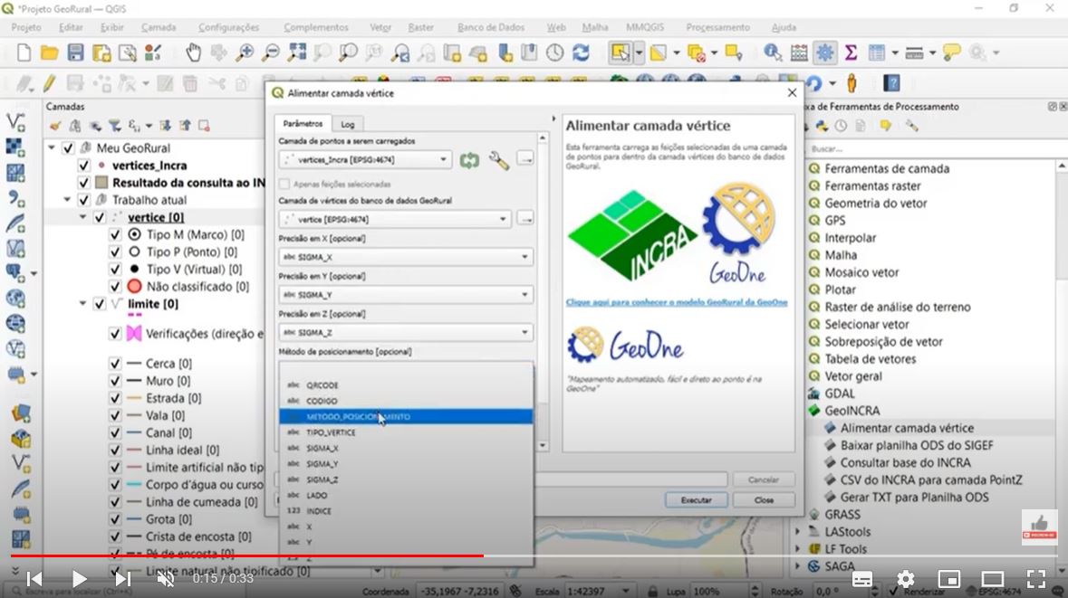Uncheck Tipo V (Virtual) category
This screenshot has width=1068, height=598.
tap(115, 270)
